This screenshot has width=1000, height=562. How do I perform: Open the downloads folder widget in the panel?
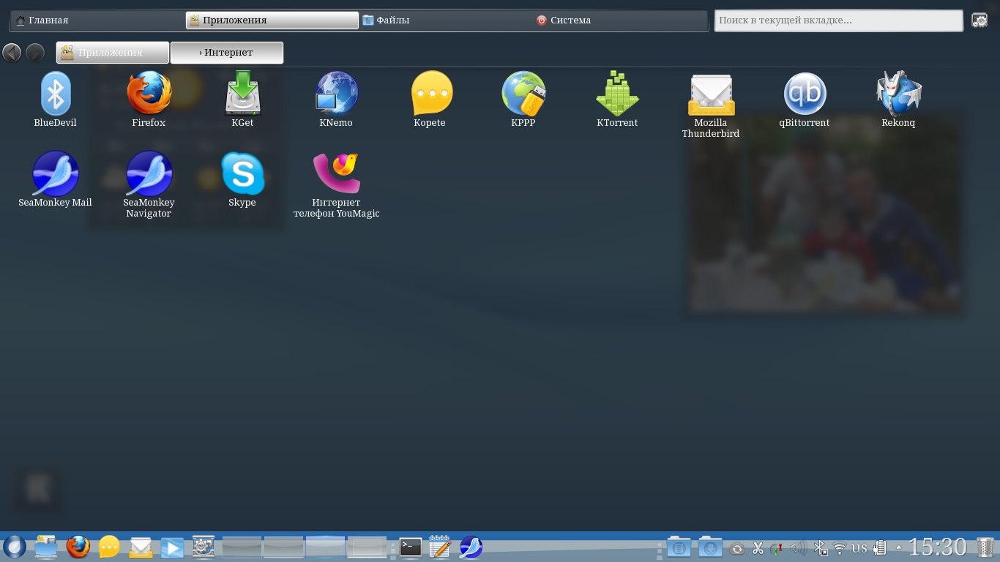710,547
